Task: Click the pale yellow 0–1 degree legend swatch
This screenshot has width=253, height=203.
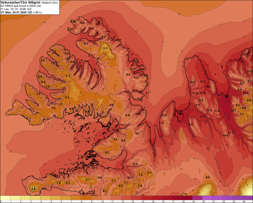Action: (5, 198)
